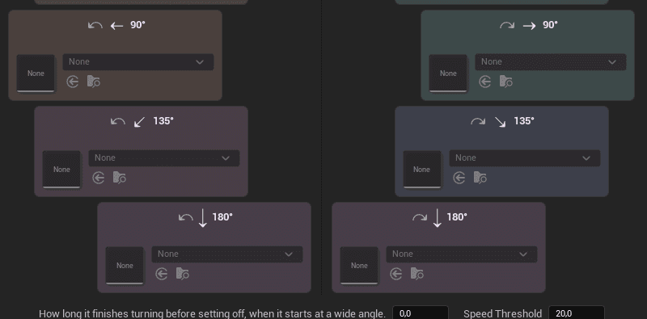Viewport: 647px width, 319px height.
Task: Use selected asset for left 90° slot
Action: [x=73, y=82]
